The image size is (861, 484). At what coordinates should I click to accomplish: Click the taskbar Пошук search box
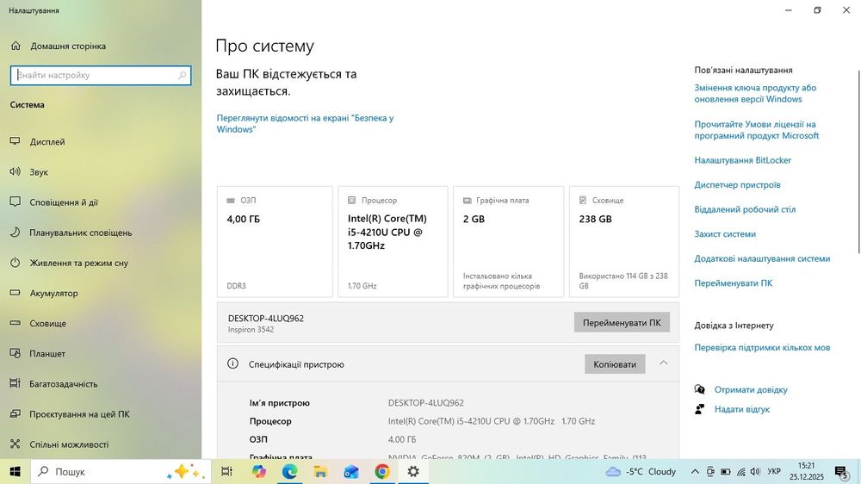coord(121,471)
